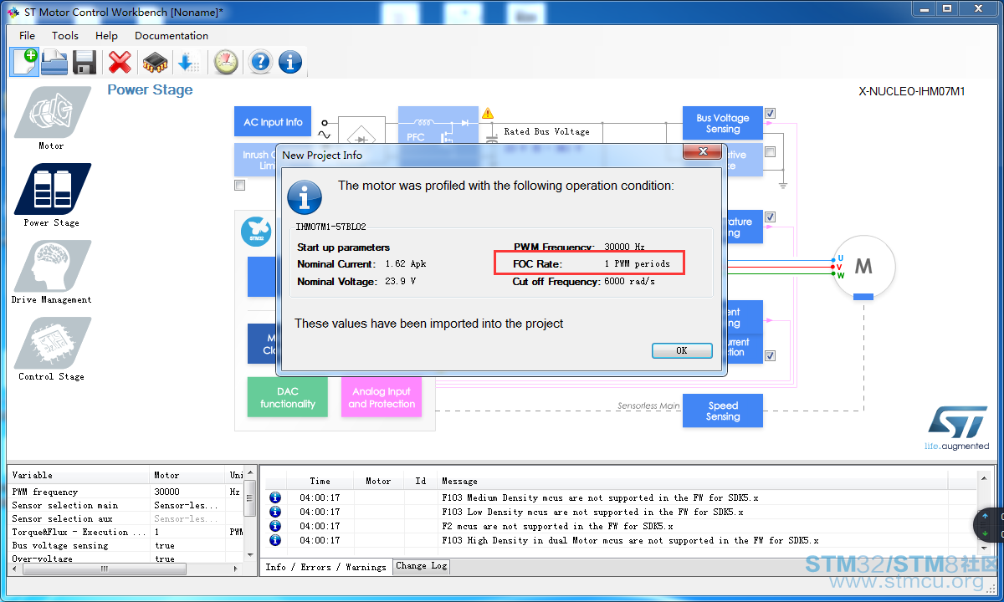Image resolution: width=1004 pixels, height=602 pixels.
Task: Click the microchip toolbar icon
Action: coord(155,62)
